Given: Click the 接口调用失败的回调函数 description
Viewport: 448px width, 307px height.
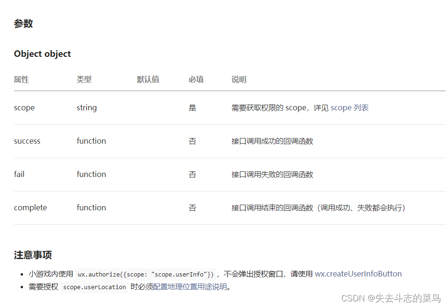Looking at the screenshot, I should [x=272, y=175].
